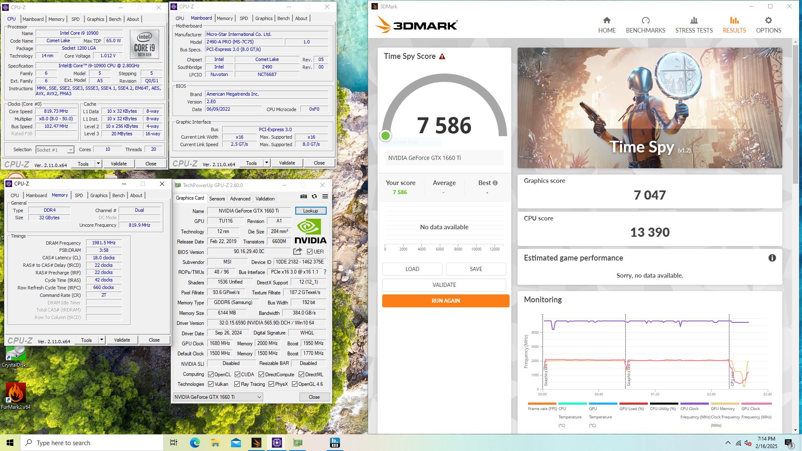Click the VALIDATE button in 3DMark
Screen dimensions: 802x451
pyautogui.click(x=444, y=285)
